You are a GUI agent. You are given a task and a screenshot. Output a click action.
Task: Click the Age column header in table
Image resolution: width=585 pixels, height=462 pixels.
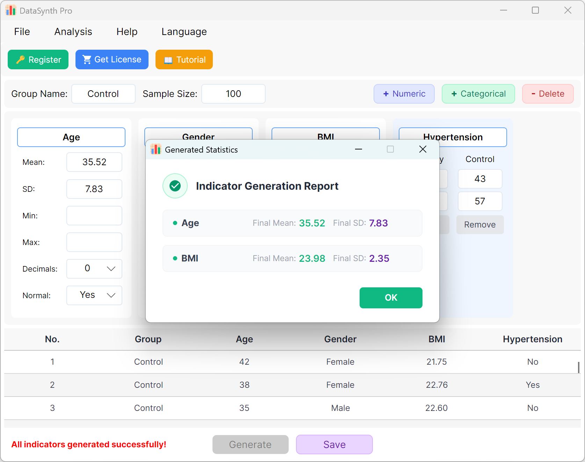pos(244,339)
